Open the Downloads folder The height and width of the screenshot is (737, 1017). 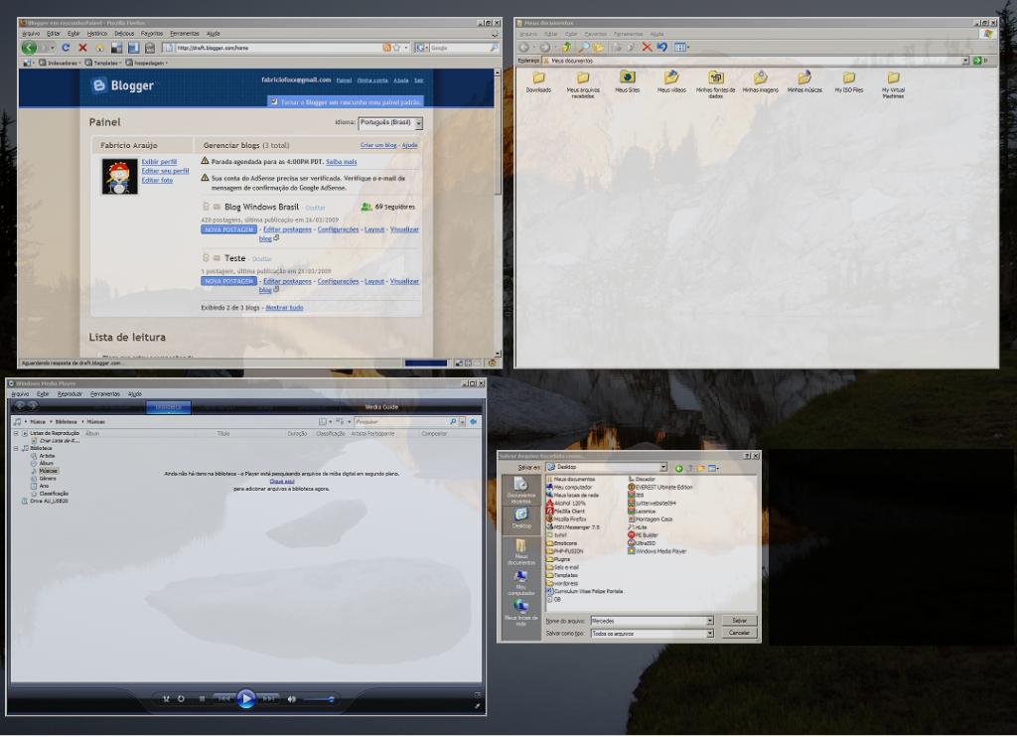pyautogui.click(x=538, y=82)
